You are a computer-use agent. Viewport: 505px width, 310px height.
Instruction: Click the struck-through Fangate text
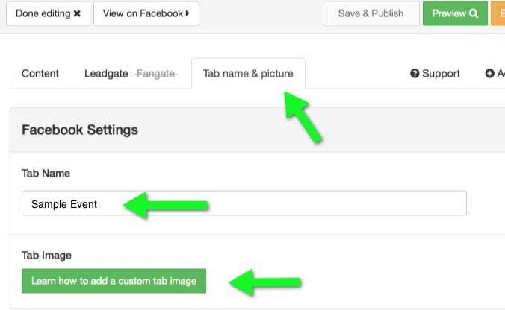point(156,74)
